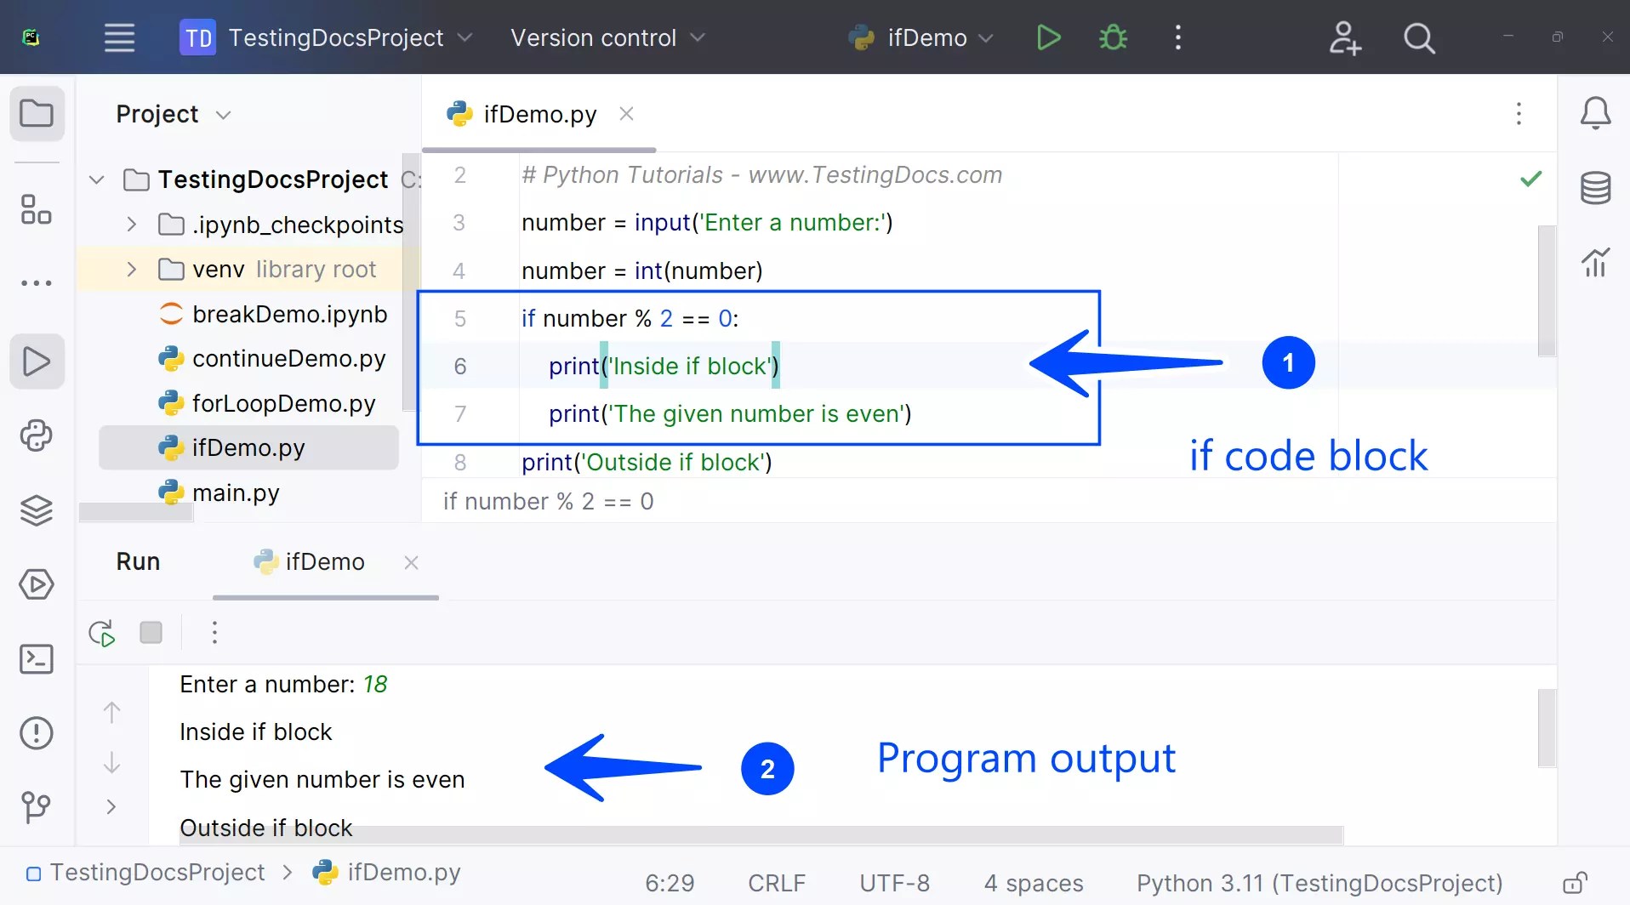
Task: Select forLoopDemo.py in project tree
Action: point(266,403)
